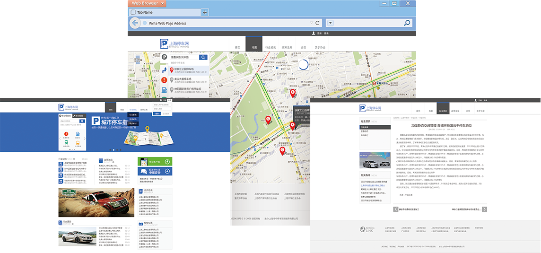This screenshot has height=253, width=541.
Task: Click the red exclamation icon in homepage widget
Action: 66,133
